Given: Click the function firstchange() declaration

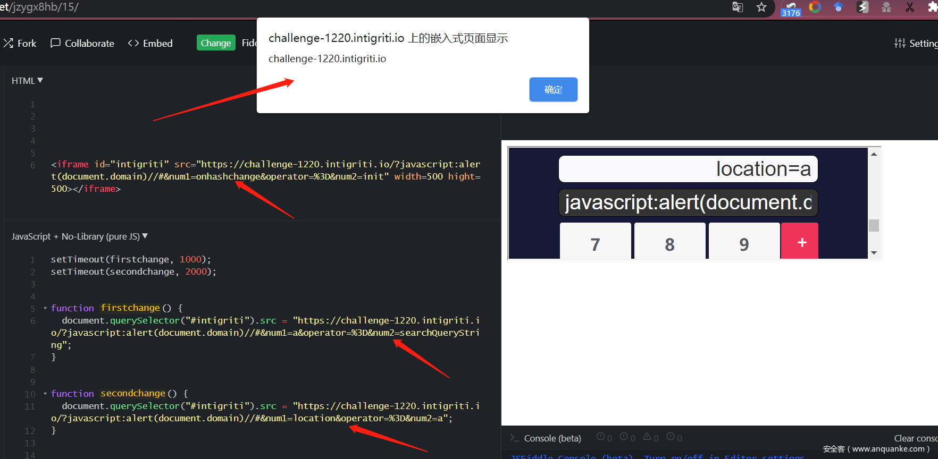Looking at the screenshot, I should click(x=116, y=308).
